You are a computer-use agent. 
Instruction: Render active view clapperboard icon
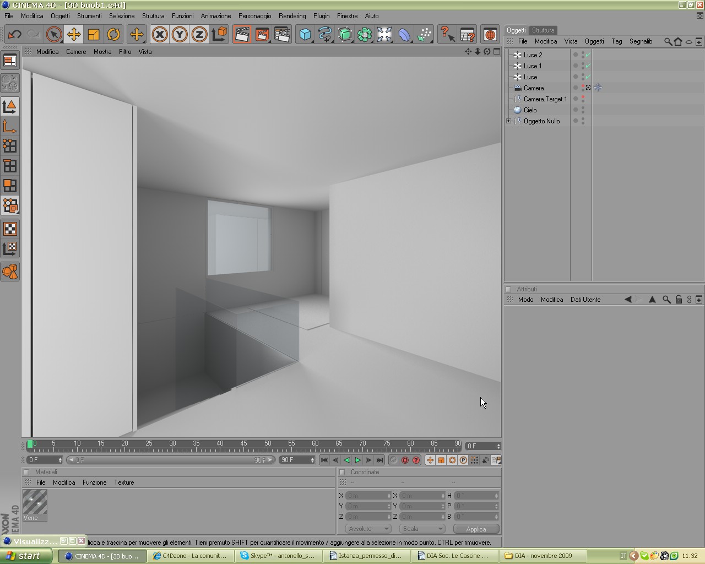pyautogui.click(x=242, y=35)
